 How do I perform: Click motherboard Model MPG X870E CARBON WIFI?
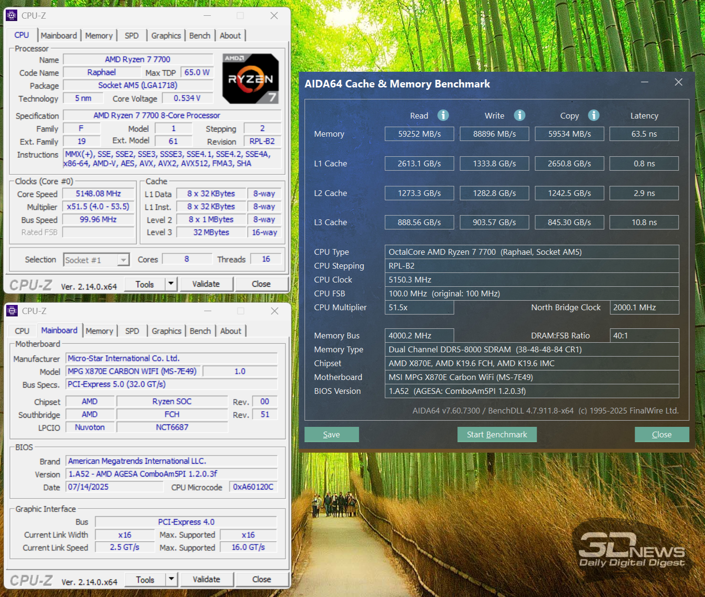click(x=132, y=371)
